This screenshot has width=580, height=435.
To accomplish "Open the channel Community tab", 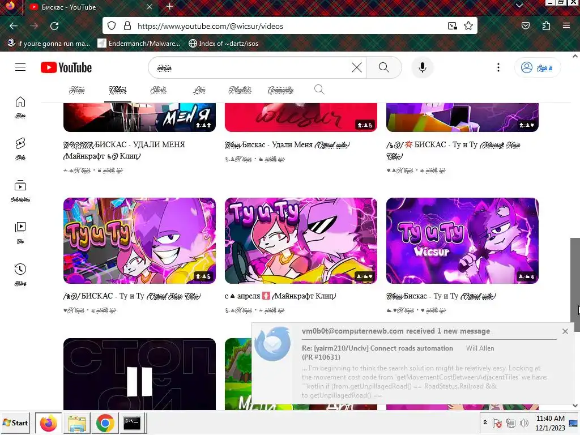I will pos(281,90).
